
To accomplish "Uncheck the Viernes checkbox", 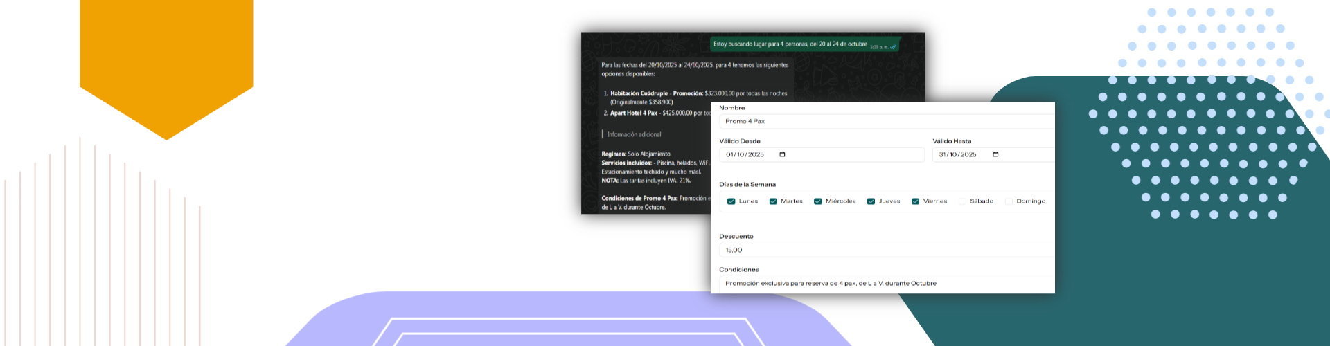I will pos(915,201).
